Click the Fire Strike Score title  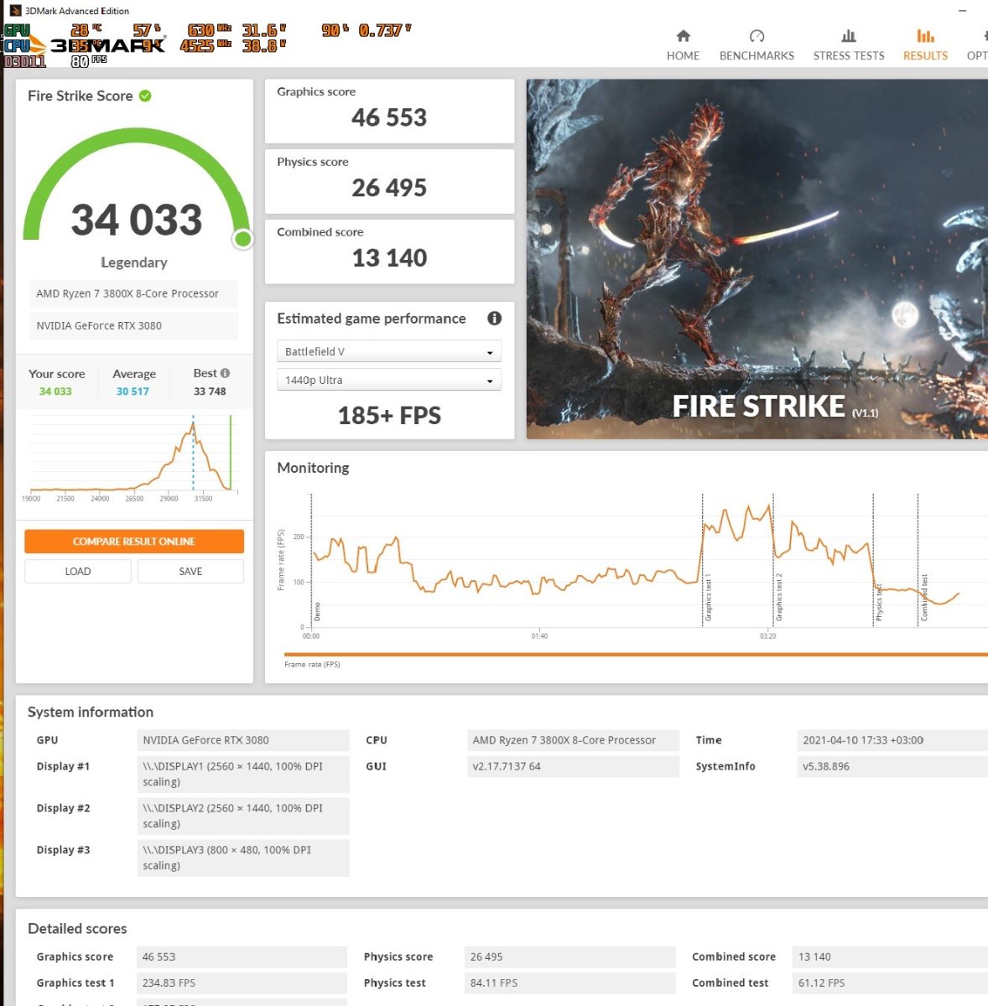pos(80,96)
